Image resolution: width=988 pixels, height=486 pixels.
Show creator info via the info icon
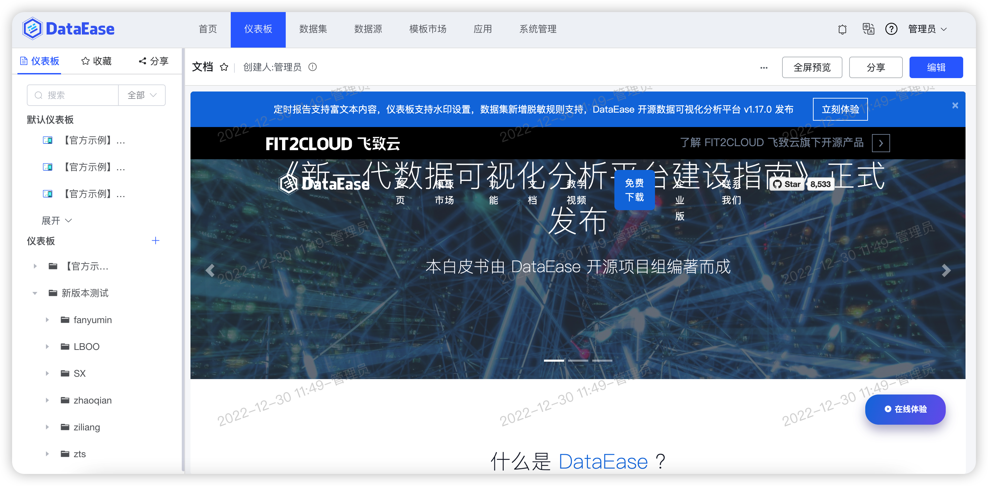(313, 67)
